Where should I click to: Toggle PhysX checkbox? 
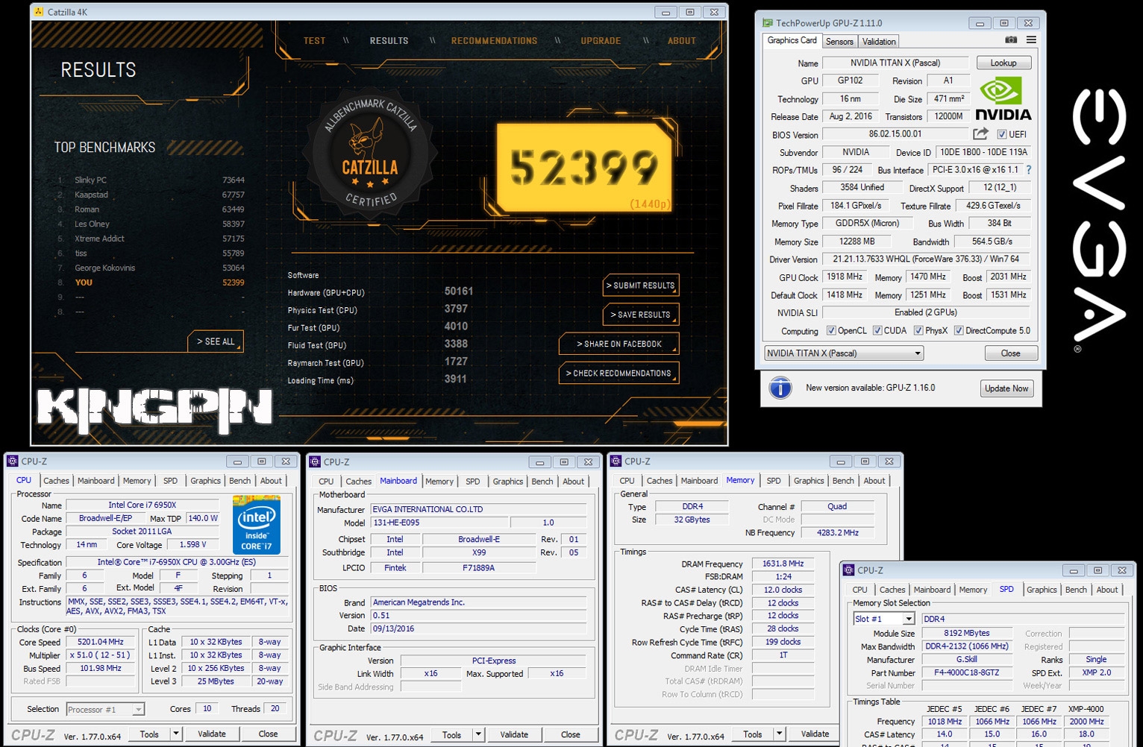(918, 330)
